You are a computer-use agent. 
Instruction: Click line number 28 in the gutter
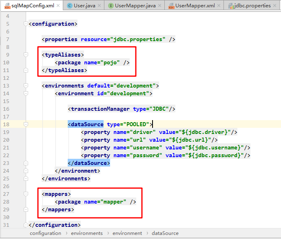coord(6,202)
